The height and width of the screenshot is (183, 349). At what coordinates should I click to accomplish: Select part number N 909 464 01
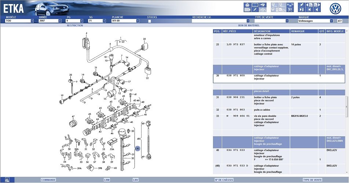point(238,116)
